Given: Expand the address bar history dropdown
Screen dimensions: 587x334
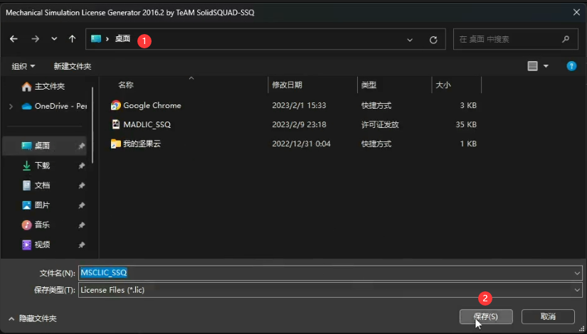Looking at the screenshot, I should coord(410,40).
